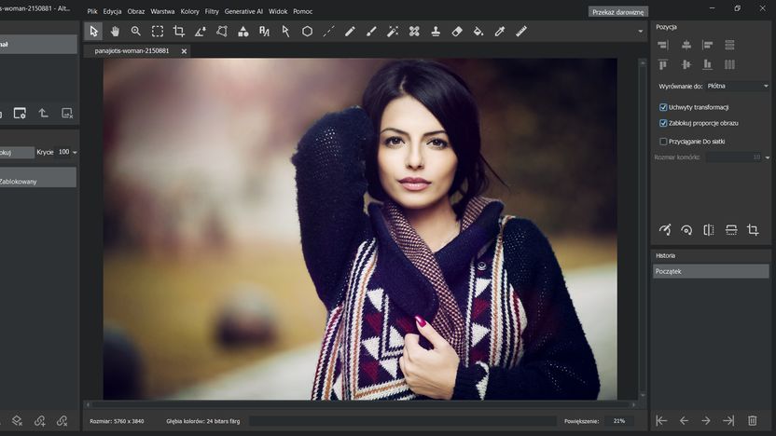Open Wyrównanie do Płótna dropdown

[738, 86]
